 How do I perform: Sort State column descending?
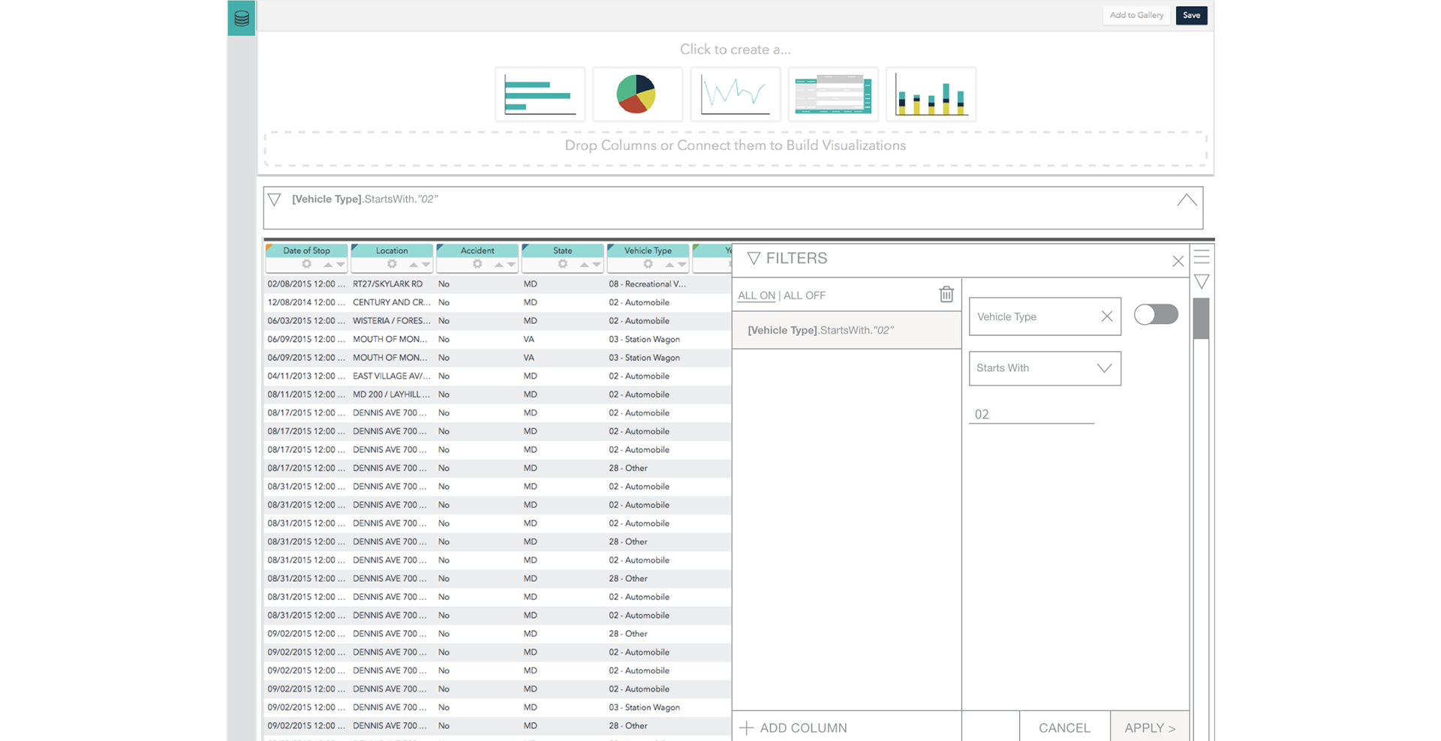coord(597,265)
